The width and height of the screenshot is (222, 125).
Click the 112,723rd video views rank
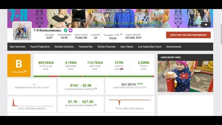point(95,62)
